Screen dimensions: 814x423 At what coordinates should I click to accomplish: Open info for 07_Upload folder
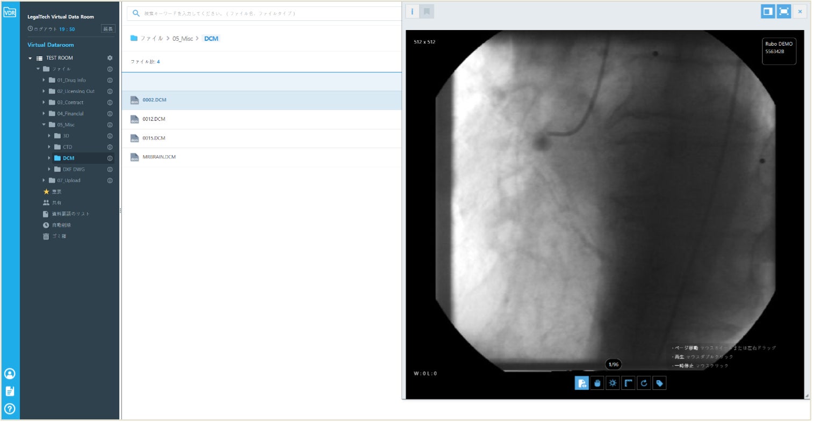(110, 181)
